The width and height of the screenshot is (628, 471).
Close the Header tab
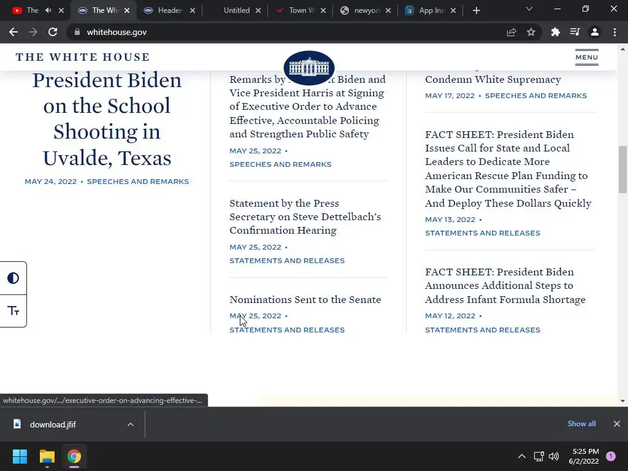[193, 10]
